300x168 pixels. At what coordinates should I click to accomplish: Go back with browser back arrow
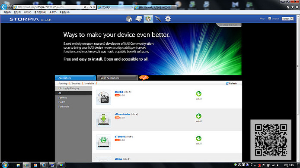[3, 7]
